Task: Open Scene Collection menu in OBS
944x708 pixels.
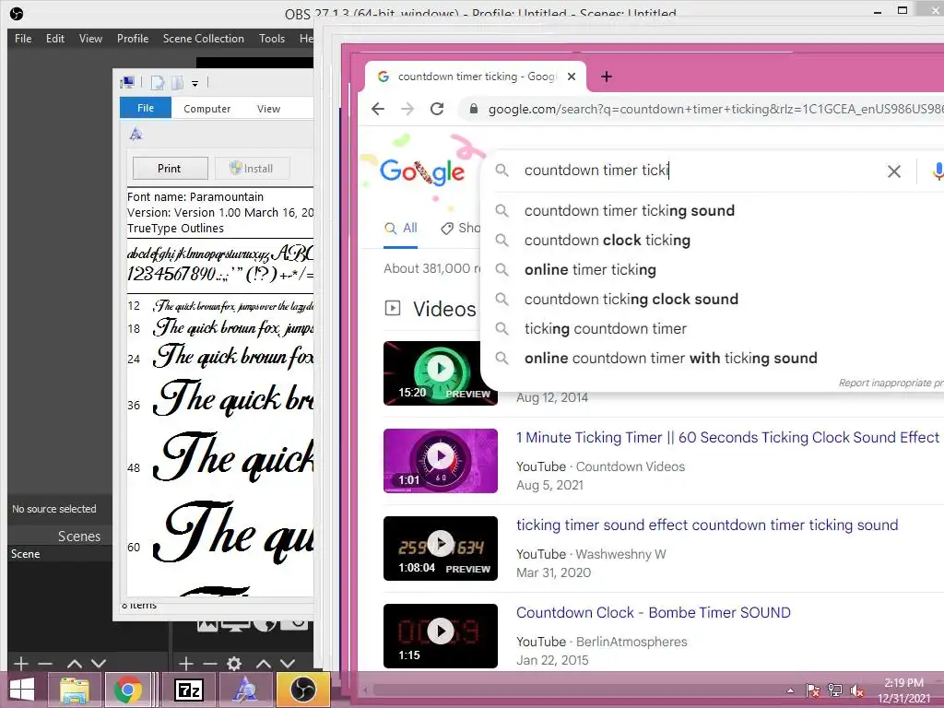Action: [x=204, y=39]
